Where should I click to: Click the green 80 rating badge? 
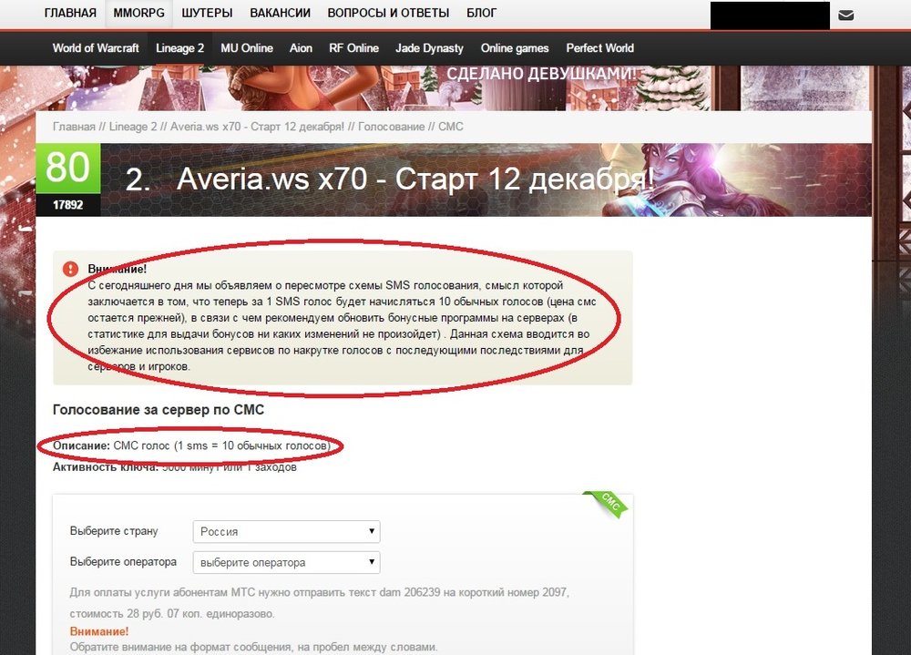click(67, 169)
